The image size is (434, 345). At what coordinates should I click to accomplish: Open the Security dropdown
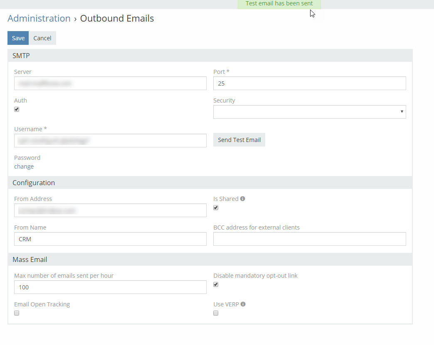click(309, 112)
